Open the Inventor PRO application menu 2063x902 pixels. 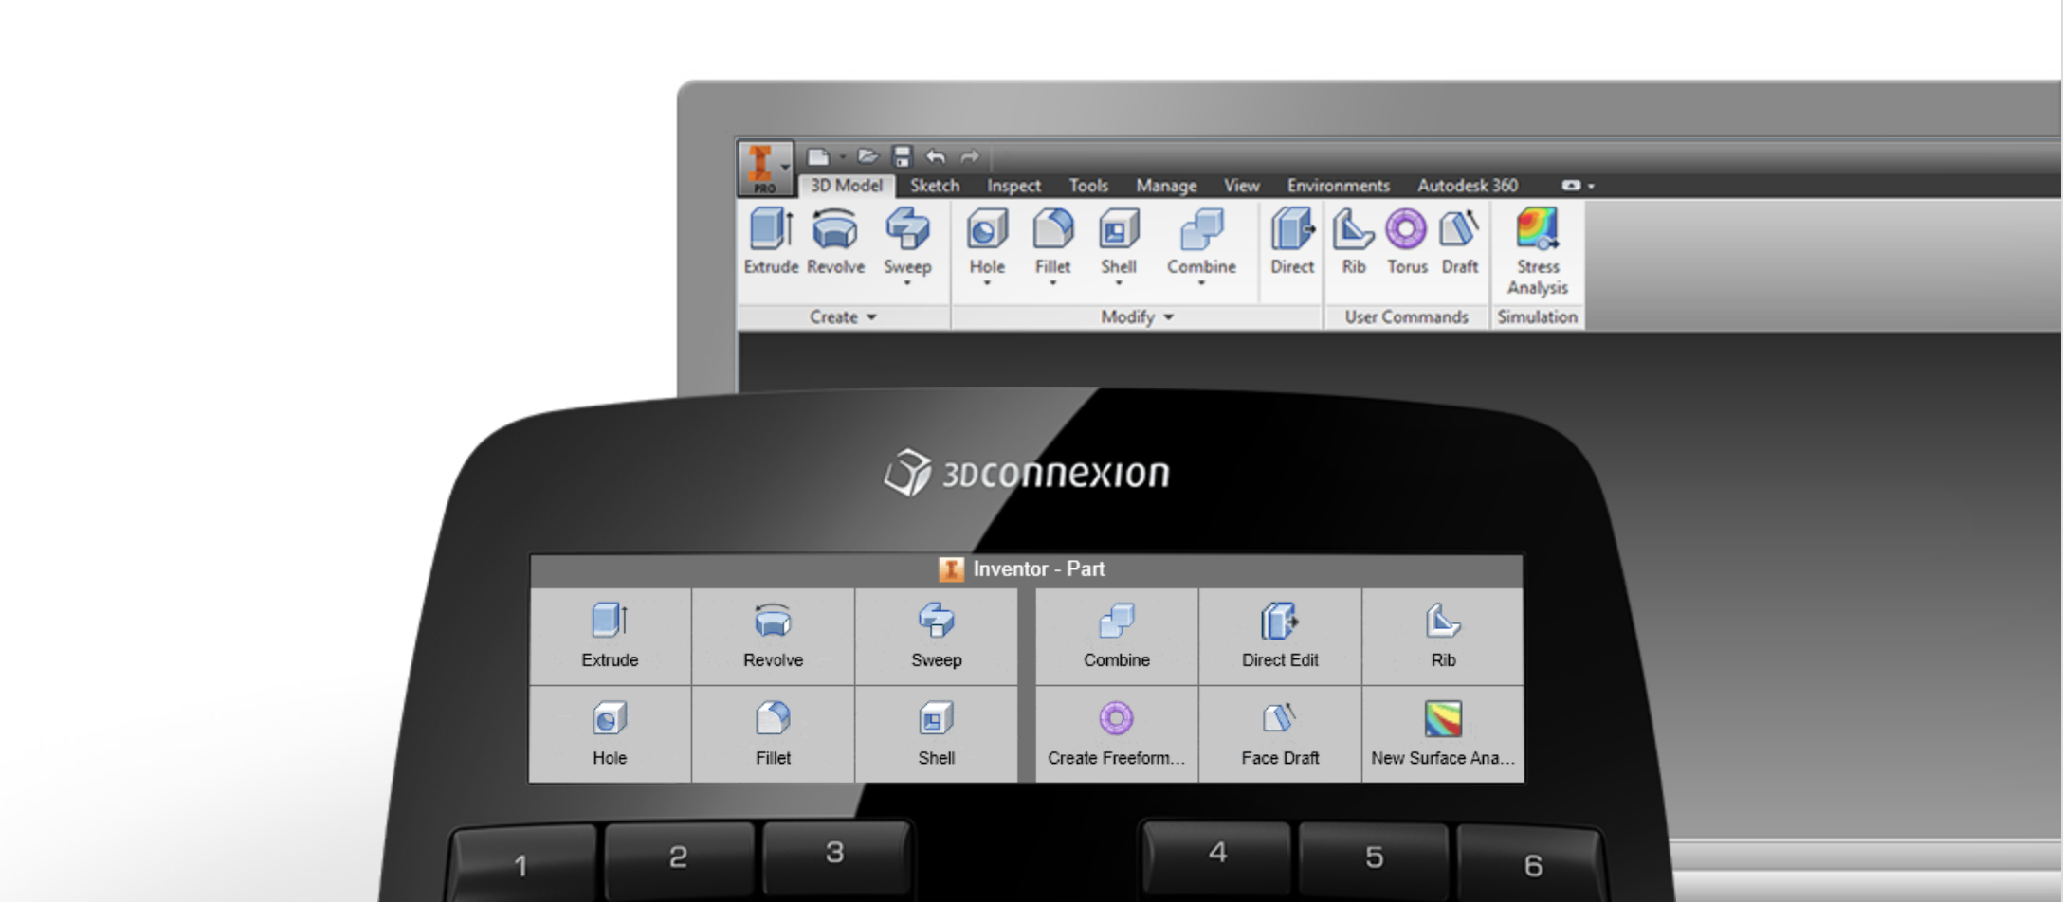click(765, 169)
